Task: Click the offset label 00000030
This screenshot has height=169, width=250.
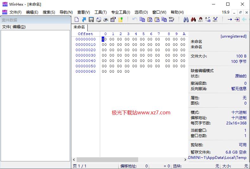Action: click(x=86, y=55)
